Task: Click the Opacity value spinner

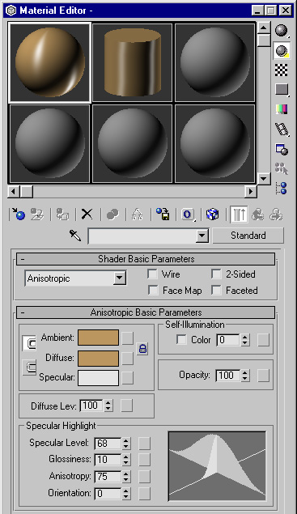Action: click(244, 376)
